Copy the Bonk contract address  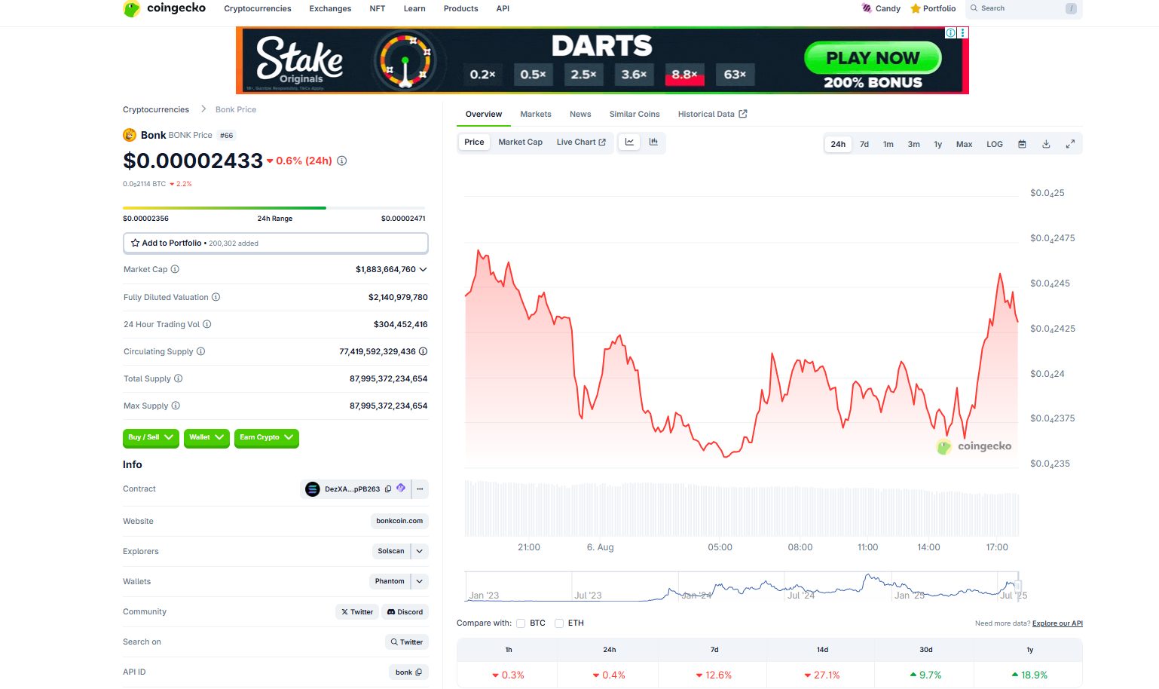[388, 489]
